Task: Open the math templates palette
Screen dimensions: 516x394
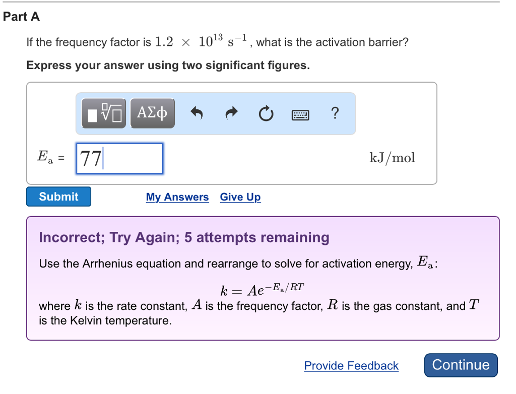Action: click(x=103, y=113)
